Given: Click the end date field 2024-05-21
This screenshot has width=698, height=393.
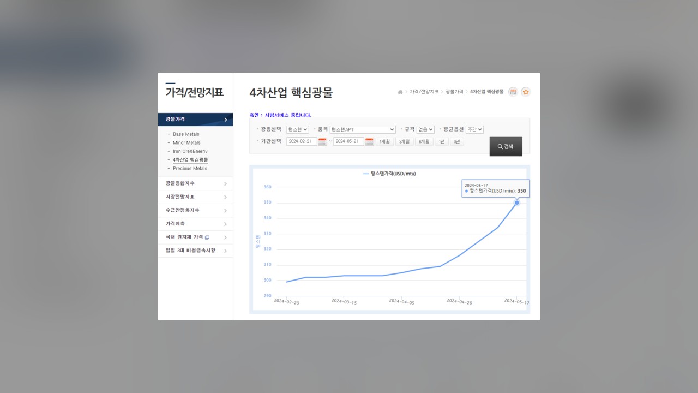Looking at the screenshot, I should pos(348,141).
